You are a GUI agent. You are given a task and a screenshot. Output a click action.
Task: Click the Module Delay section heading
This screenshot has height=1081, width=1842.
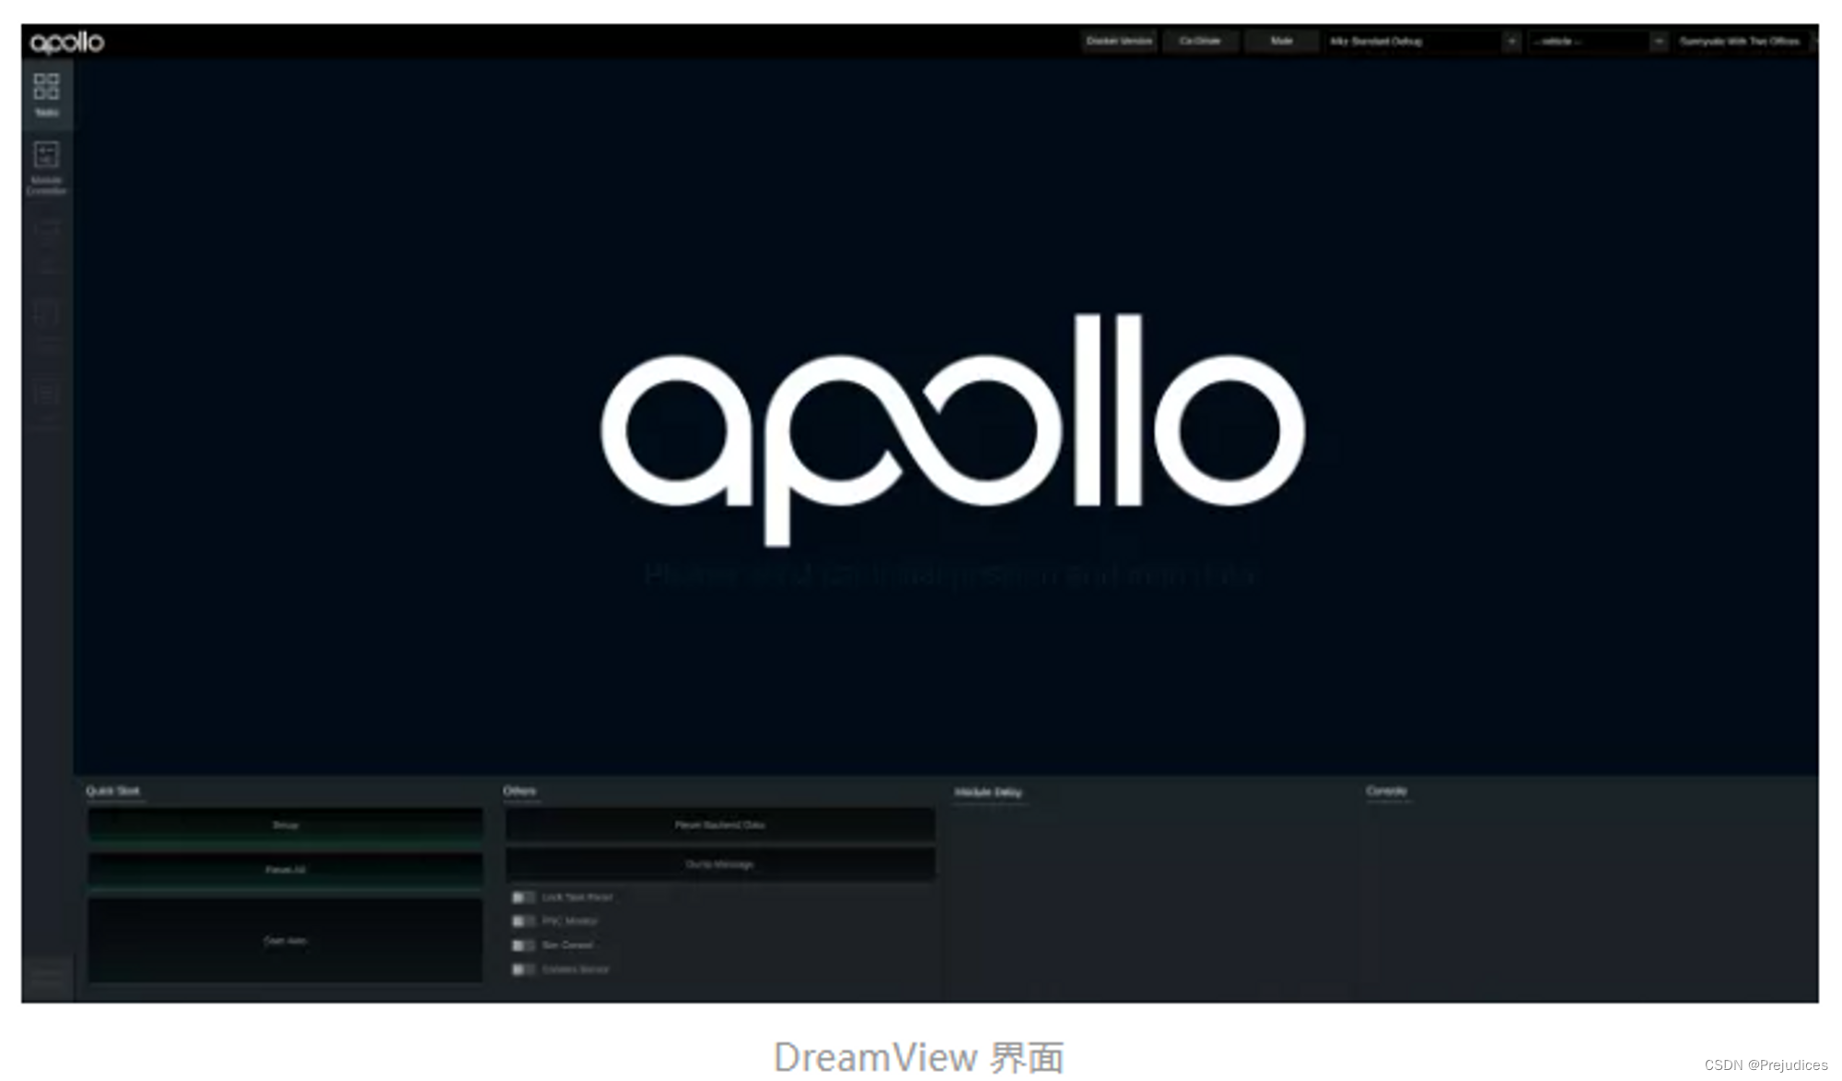coord(988,792)
